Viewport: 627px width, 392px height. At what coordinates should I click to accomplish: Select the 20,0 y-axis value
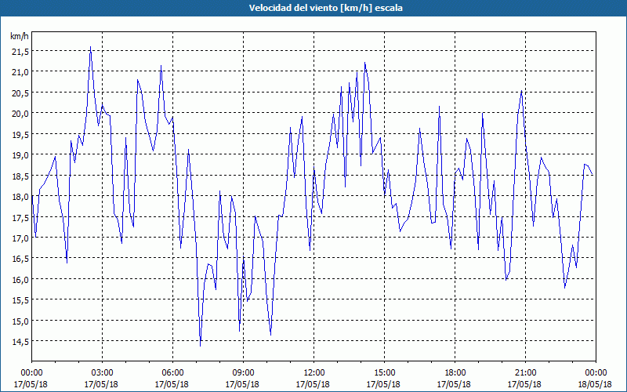[x=20, y=114]
